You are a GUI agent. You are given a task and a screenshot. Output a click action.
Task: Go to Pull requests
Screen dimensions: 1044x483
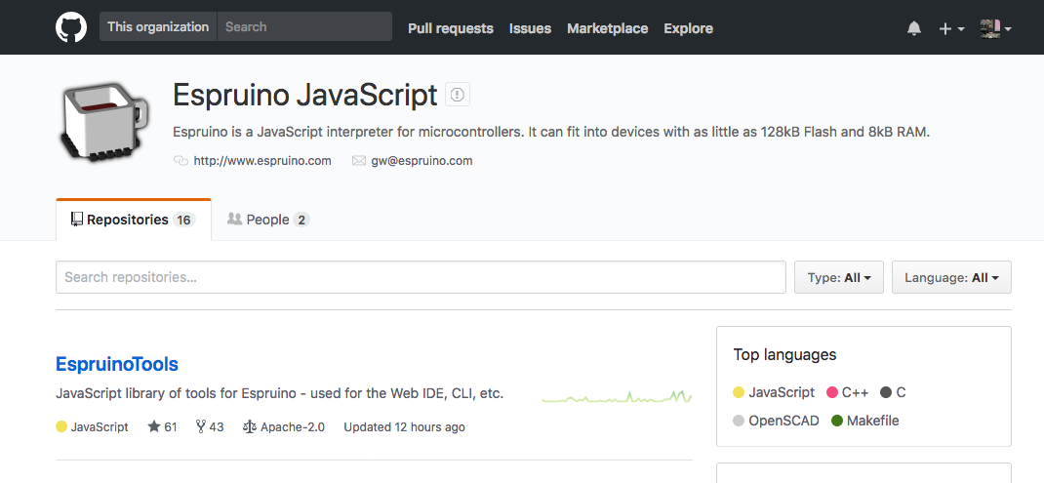tap(451, 28)
